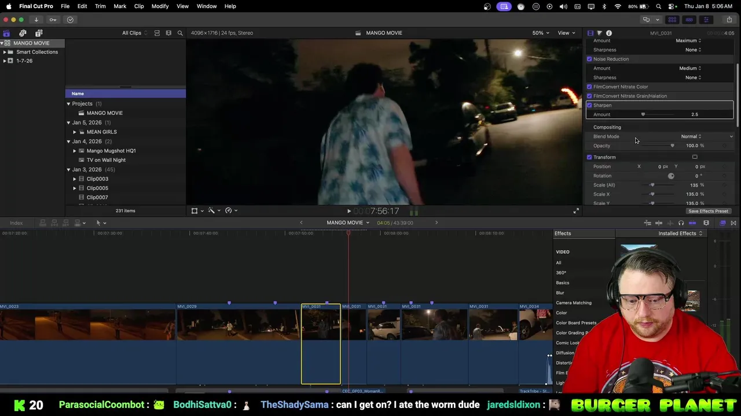The height and width of the screenshot is (416, 741).
Task: Click Save Effects Preset button
Action: pos(708,211)
